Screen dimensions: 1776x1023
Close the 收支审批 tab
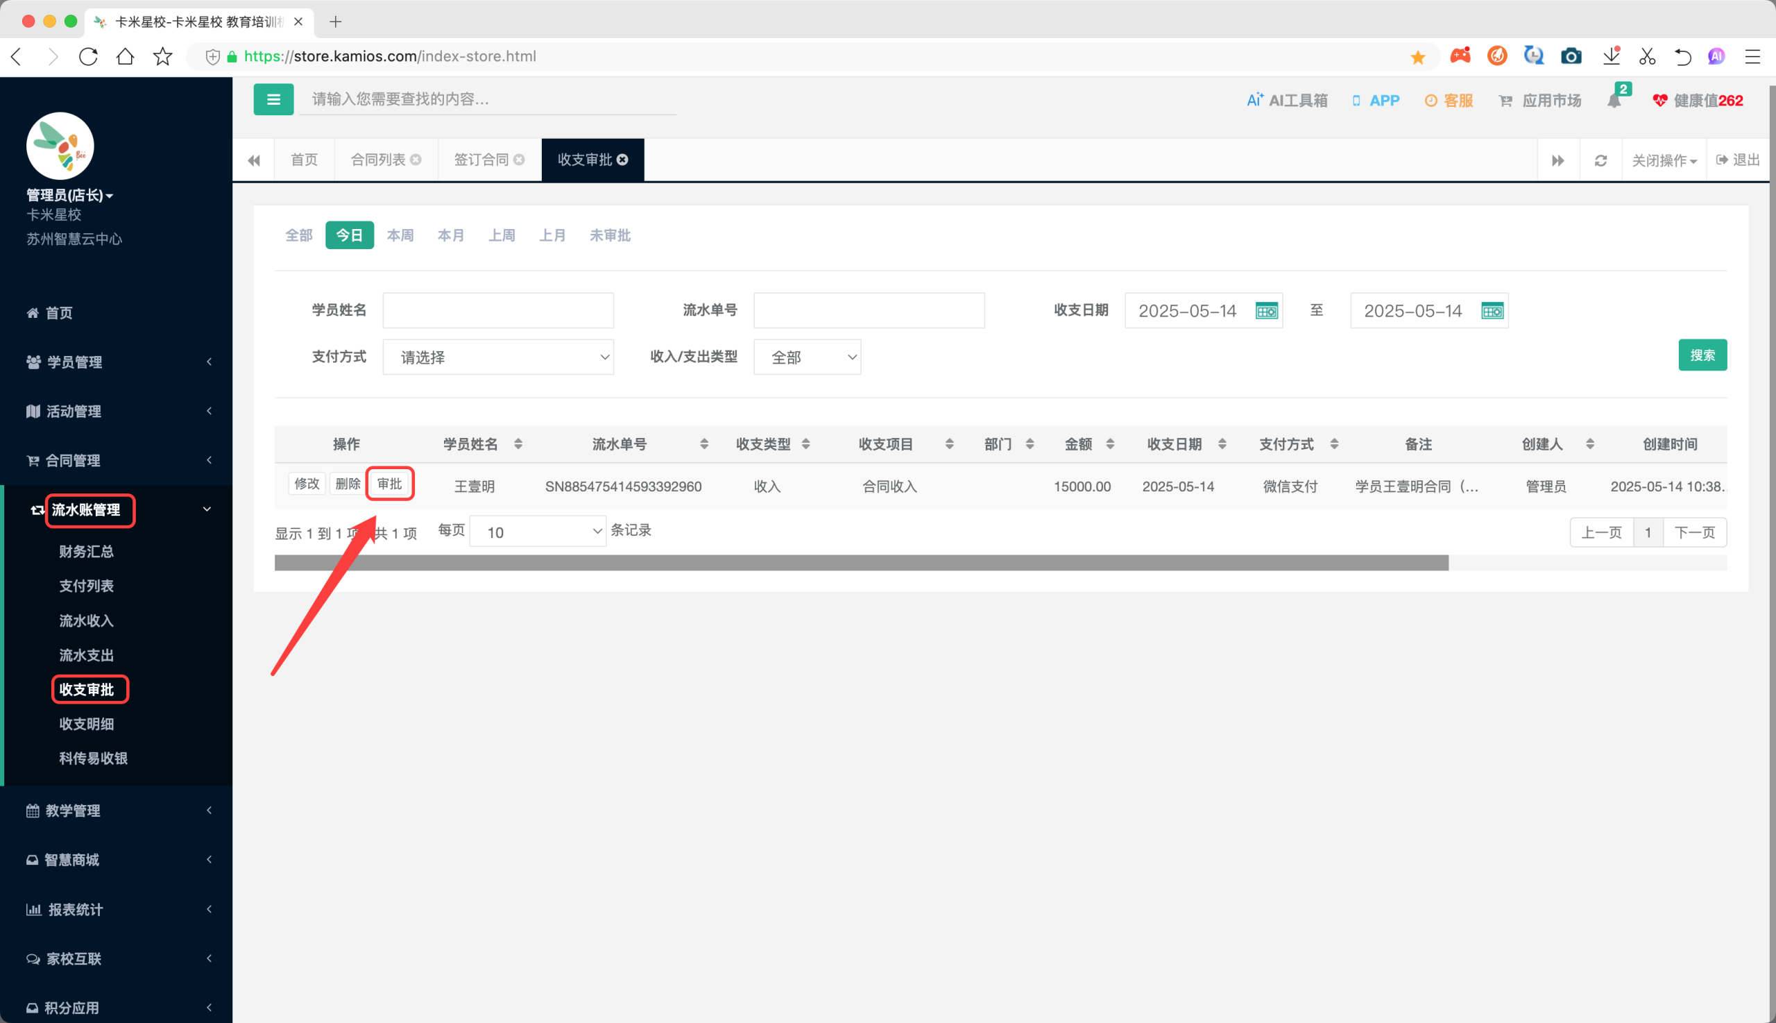coord(622,160)
